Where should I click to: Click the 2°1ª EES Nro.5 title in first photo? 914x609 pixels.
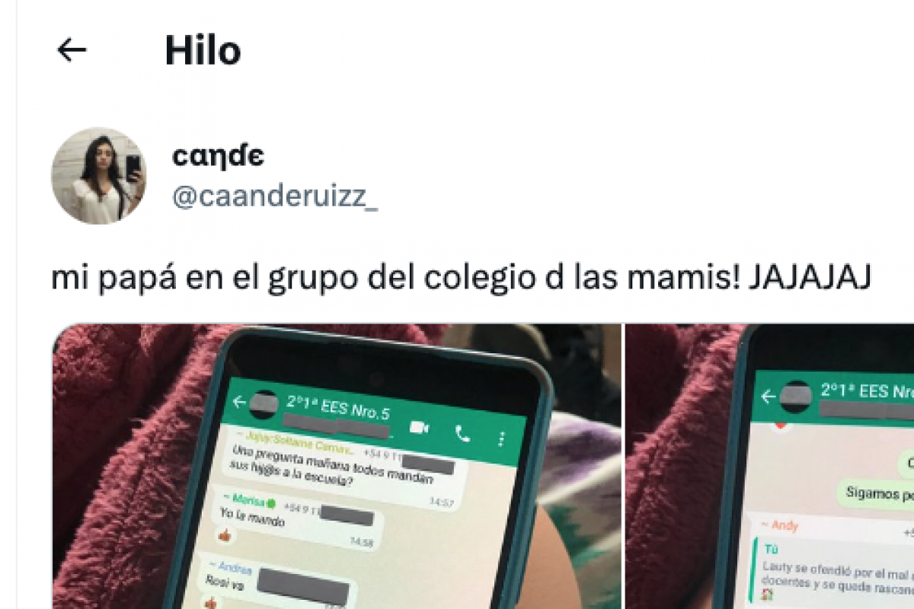click(x=337, y=403)
